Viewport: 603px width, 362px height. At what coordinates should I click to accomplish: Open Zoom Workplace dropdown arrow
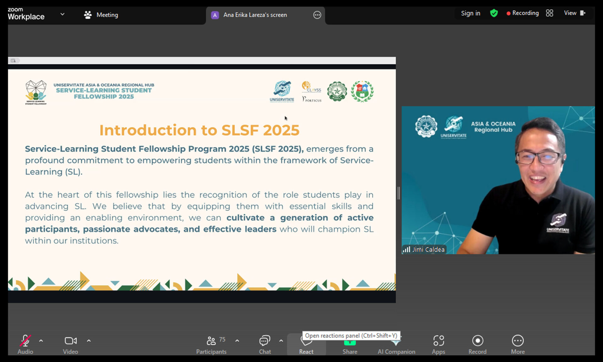[62, 14]
